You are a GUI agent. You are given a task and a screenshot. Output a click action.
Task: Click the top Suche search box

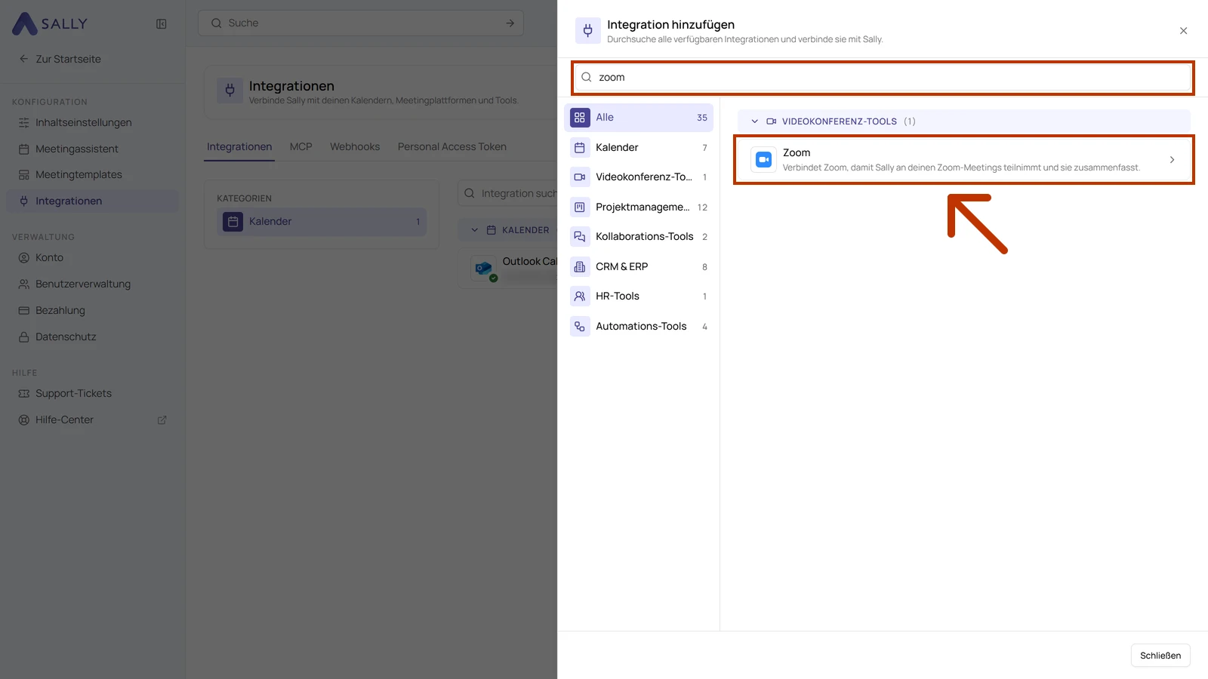pyautogui.click(x=361, y=23)
